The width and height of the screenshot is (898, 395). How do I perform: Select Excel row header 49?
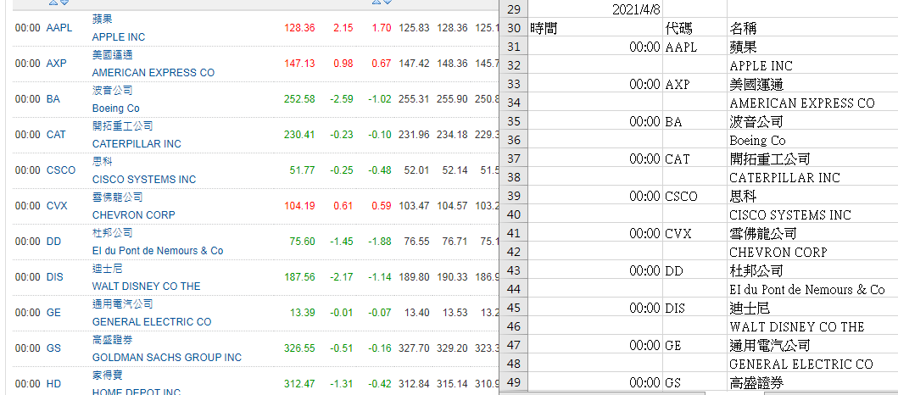[514, 382]
